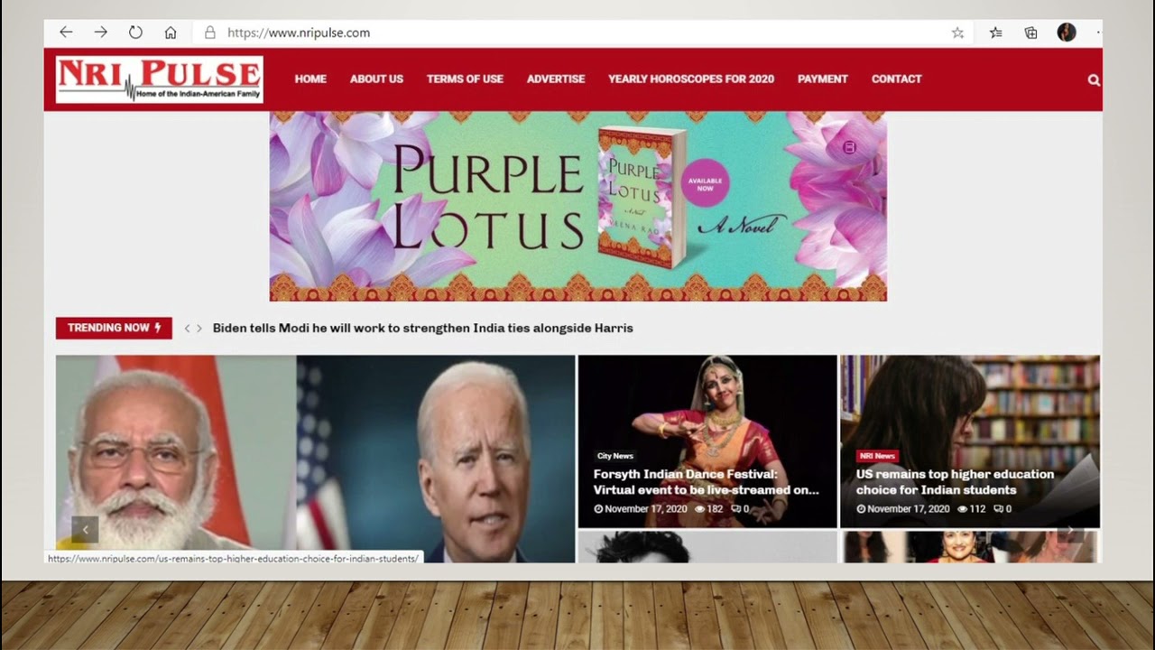1155x650 pixels.
Task: Open the favorites list icon
Action: [995, 32]
